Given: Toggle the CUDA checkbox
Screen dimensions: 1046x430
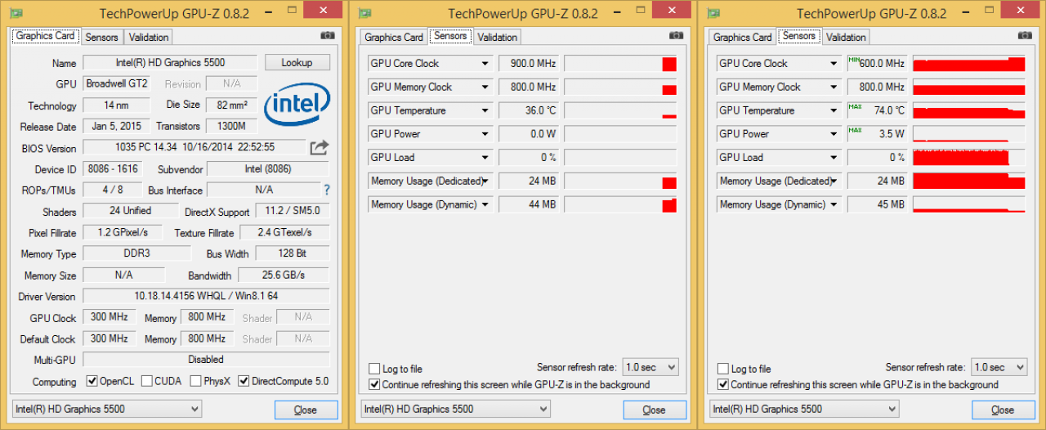Looking at the screenshot, I should (147, 381).
